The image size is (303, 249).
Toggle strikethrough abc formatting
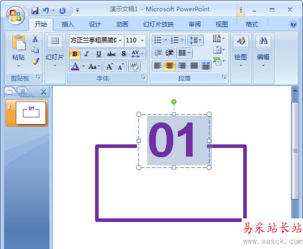tap(111, 54)
